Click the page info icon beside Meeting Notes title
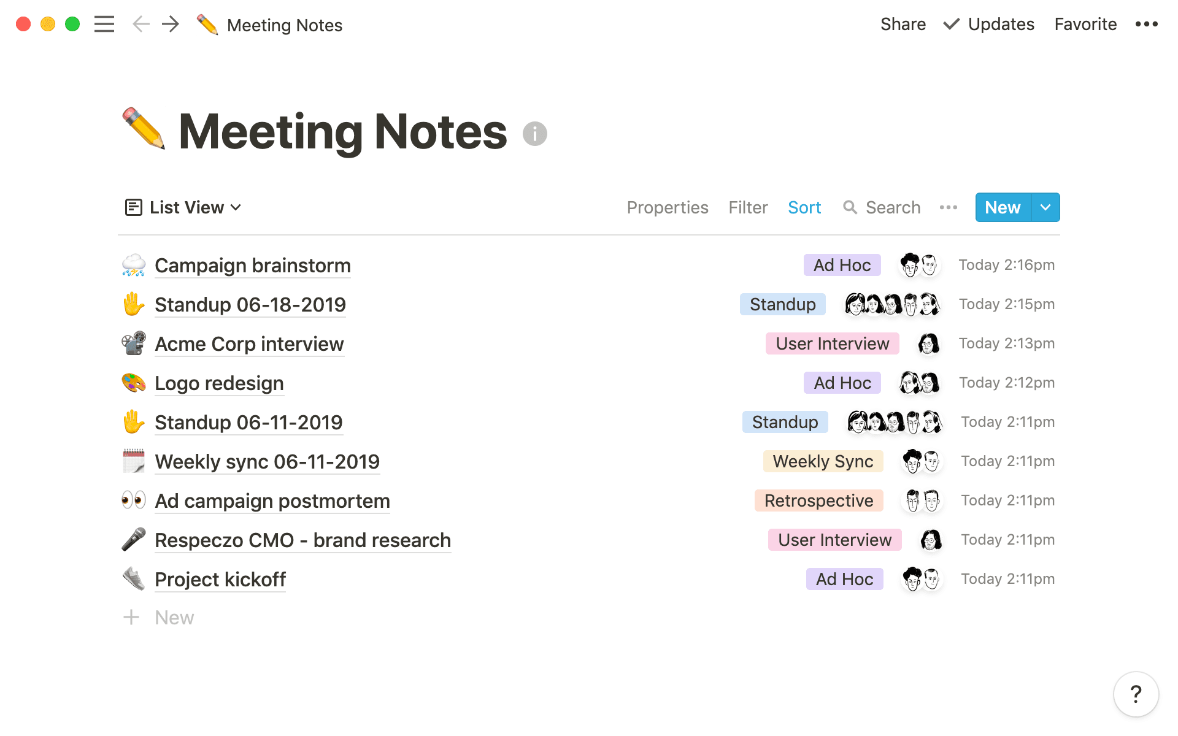 534,133
